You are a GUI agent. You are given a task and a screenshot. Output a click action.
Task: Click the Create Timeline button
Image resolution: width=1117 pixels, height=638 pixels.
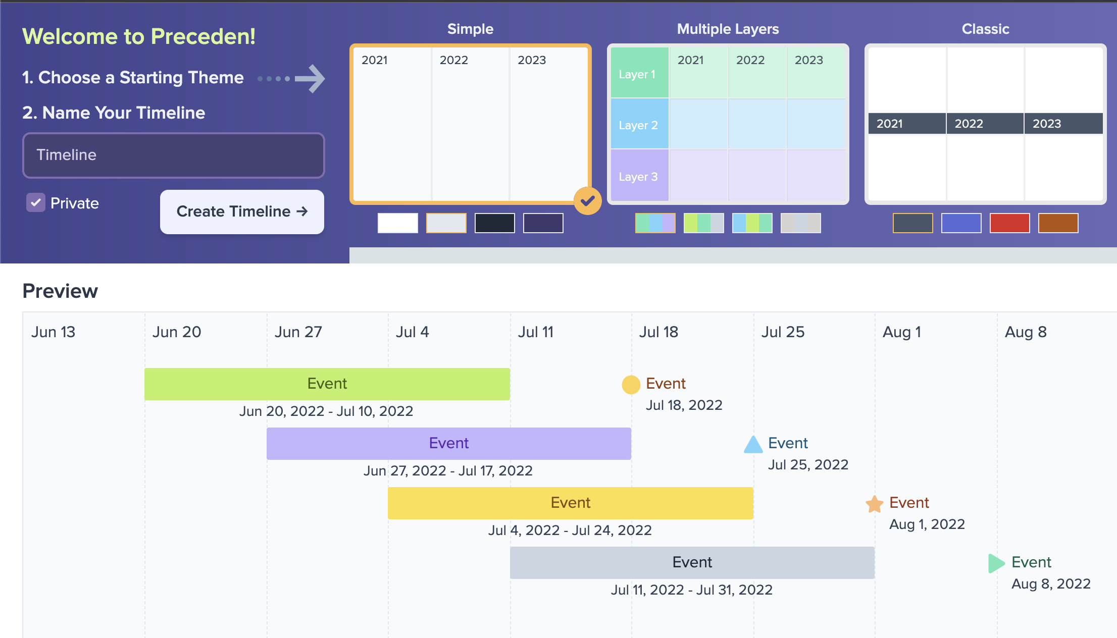(241, 211)
